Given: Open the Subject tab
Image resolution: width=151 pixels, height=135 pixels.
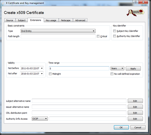Looking at the screenshot, I should [x=22, y=20].
